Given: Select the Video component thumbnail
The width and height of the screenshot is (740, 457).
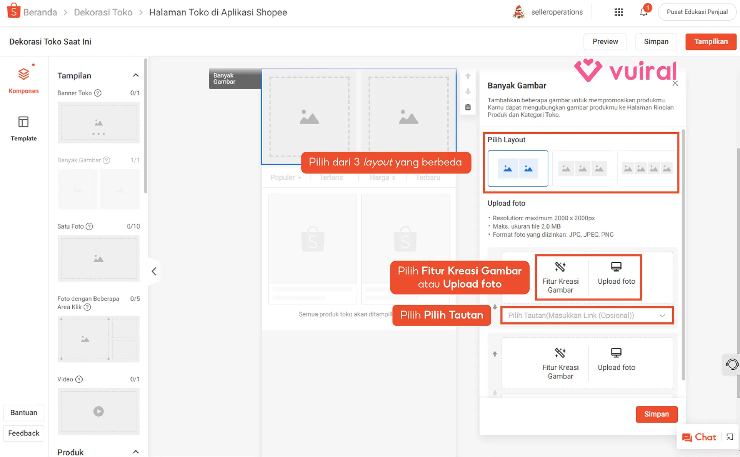Looking at the screenshot, I should [x=98, y=411].
